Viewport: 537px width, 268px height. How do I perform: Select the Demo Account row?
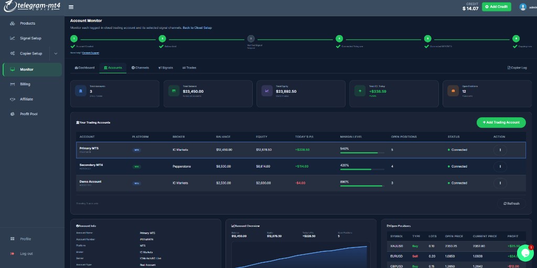coord(300,183)
